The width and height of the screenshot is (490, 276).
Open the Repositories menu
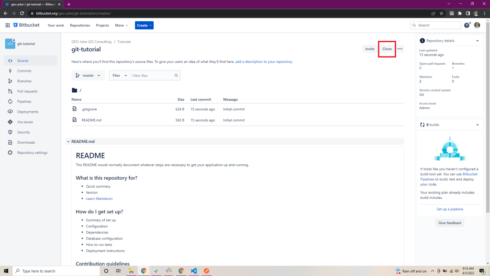point(80,25)
